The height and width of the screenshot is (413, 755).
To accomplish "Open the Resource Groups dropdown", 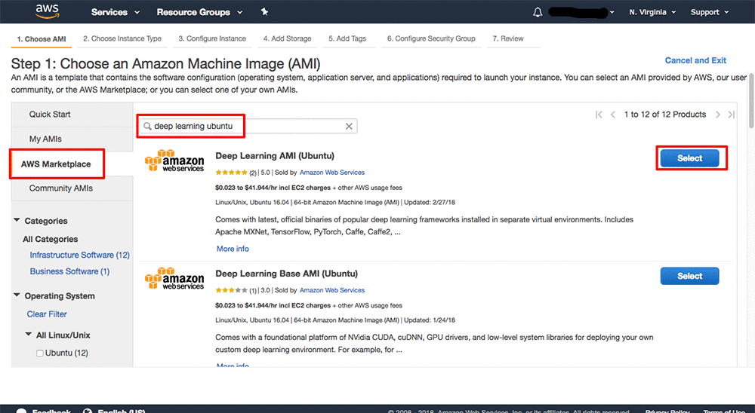I will click(x=199, y=12).
